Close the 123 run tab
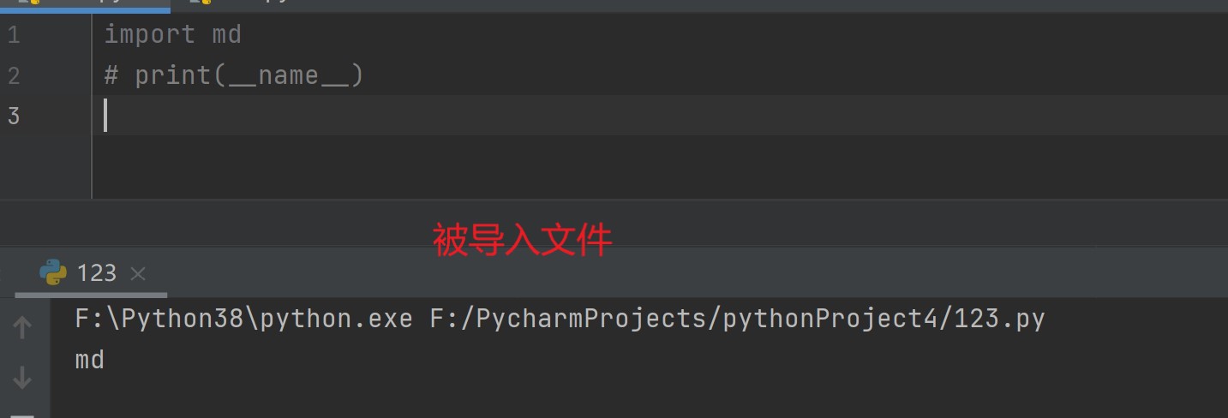This screenshot has width=1228, height=418. (x=138, y=273)
